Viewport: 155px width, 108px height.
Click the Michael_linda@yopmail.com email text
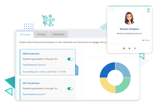[129, 33]
